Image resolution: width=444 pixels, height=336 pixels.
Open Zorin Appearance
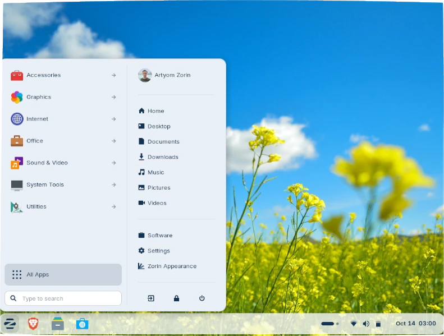tap(171, 266)
